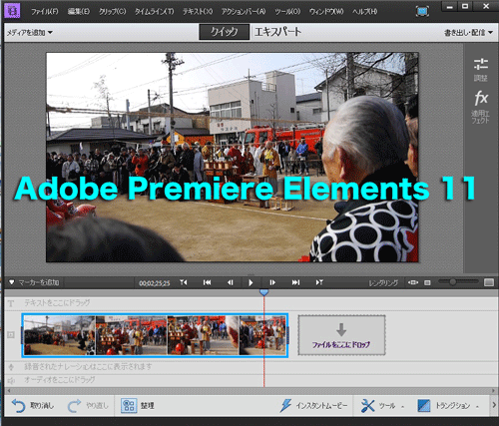Click the Premiere Elements app logo icon
This screenshot has height=426, width=499.
(12, 11)
